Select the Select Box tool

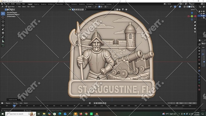pyautogui.click(x=3, y=14)
